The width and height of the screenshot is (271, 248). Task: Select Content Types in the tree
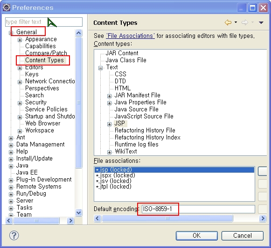pyautogui.click(x=44, y=60)
